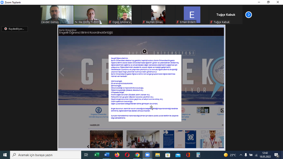
Task: Select Tuğçe Kabuk participant tile
Action: [x=226, y=15]
